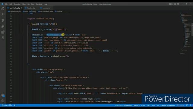Click the notifications bell in status bar
193x109 pixels.
(191, 105)
